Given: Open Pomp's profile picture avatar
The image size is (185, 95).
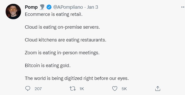Looking at the screenshot, I should (x=13, y=12).
